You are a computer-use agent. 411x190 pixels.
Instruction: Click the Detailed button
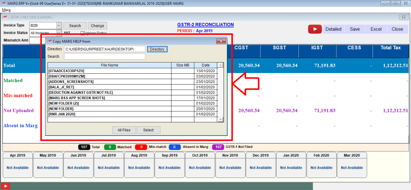[334, 29]
